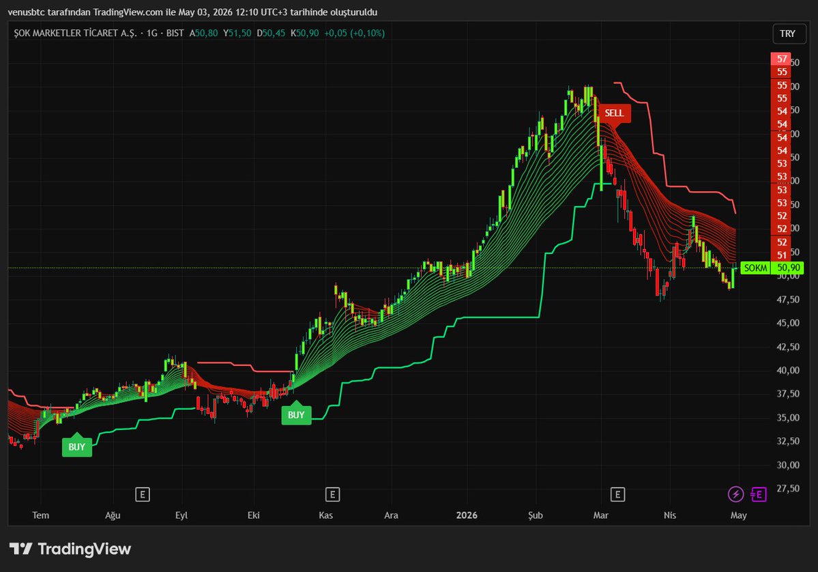Viewport: 818px width, 572px height.
Task: Select the BUY signal label near Tem
Action: (76, 446)
